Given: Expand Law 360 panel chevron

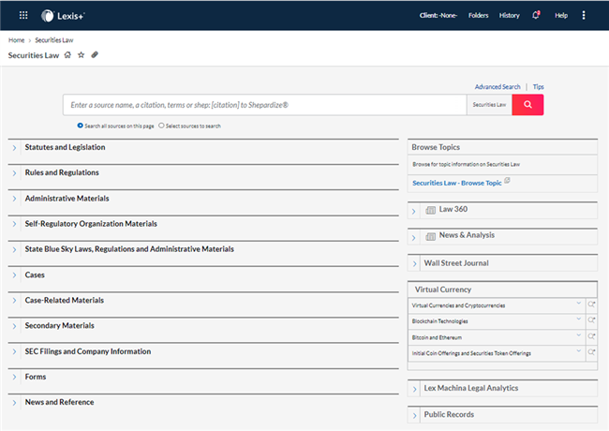Looking at the screenshot, I should (x=413, y=212).
